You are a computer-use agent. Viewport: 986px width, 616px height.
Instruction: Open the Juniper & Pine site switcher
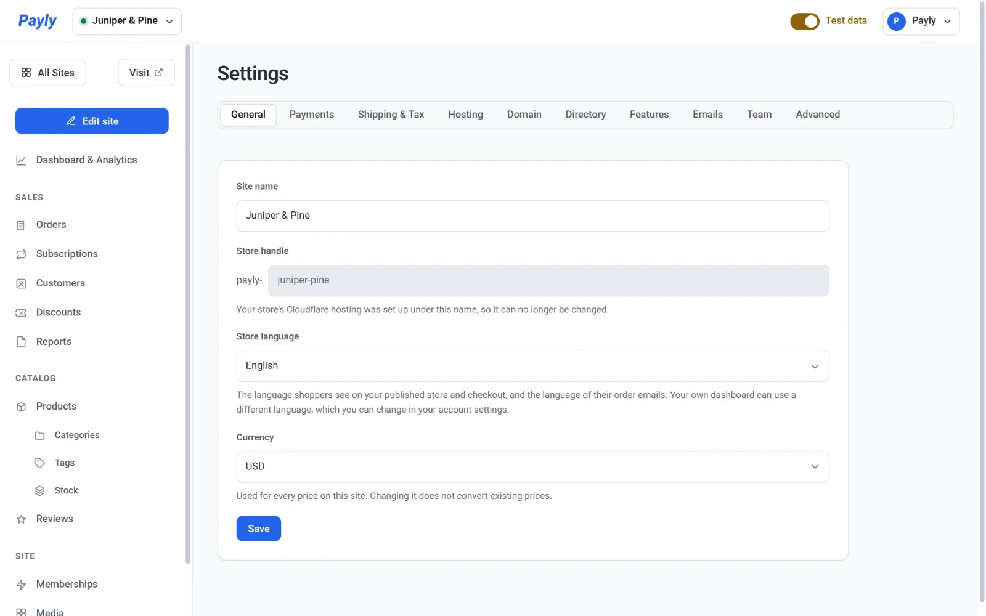coord(127,22)
